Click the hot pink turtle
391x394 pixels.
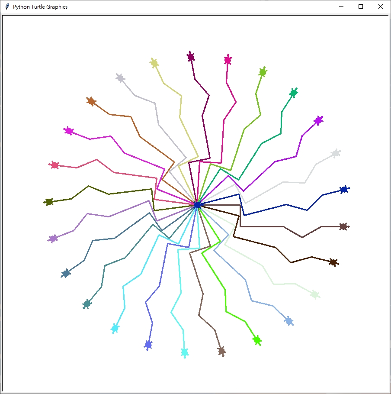(228, 60)
